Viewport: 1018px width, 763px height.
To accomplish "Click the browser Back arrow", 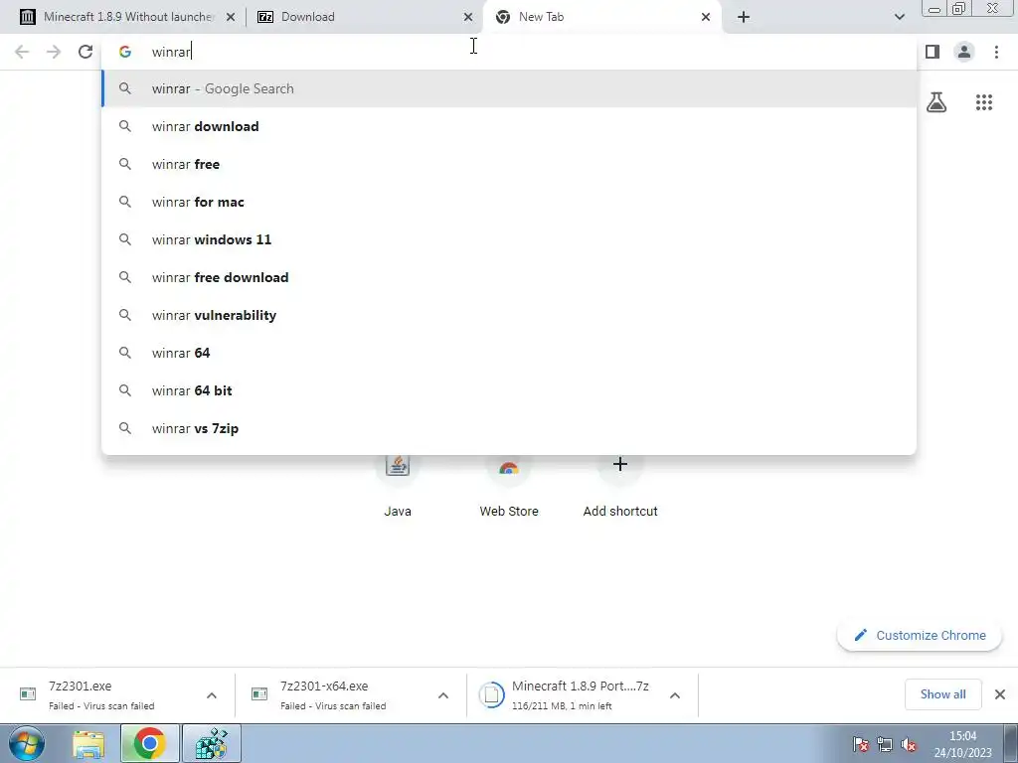I will [22, 52].
